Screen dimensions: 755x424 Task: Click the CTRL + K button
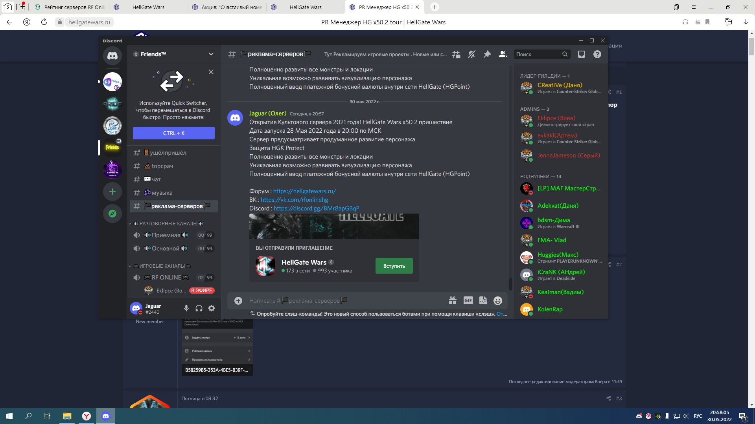click(x=174, y=133)
